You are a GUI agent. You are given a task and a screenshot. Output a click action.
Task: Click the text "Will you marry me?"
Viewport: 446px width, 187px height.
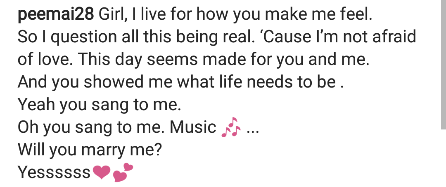pyautogui.click(x=90, y=150)
